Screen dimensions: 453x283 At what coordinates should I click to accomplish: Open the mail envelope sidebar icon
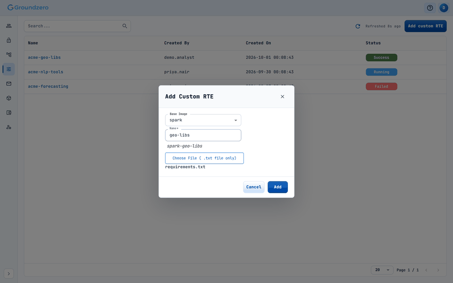[x=8, y=83]
